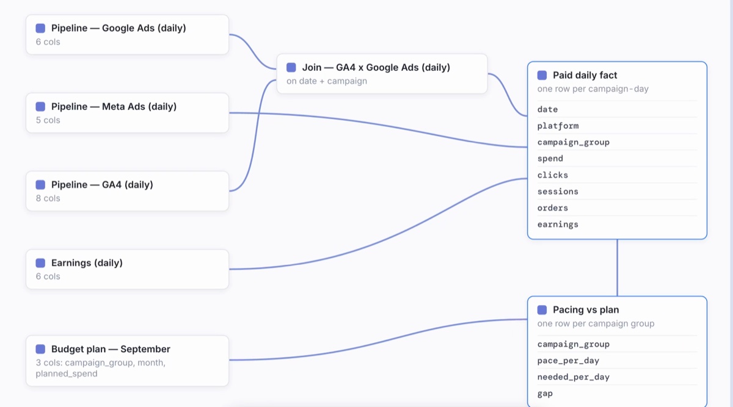The width and height of the screenshot is (733, 407).
Task: Click the 'on date + campaign' join condition
Action: pyautogui.click(x=327, y=81)
